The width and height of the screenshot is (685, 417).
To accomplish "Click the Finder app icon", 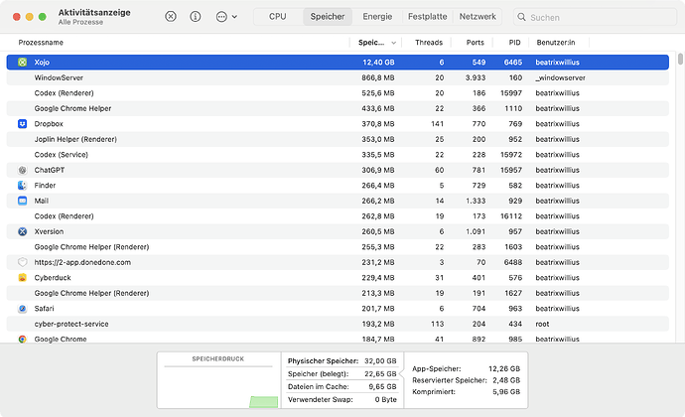I will coord(22,186).
